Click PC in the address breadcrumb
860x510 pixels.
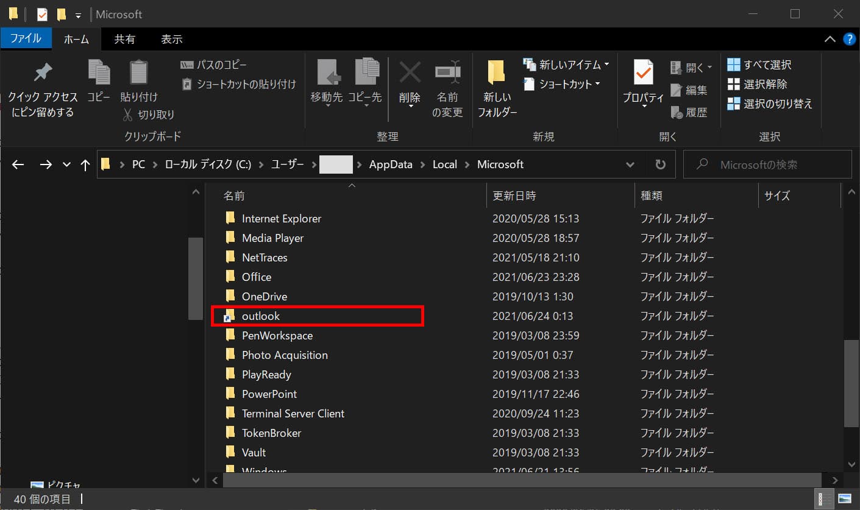coord(139,165)
